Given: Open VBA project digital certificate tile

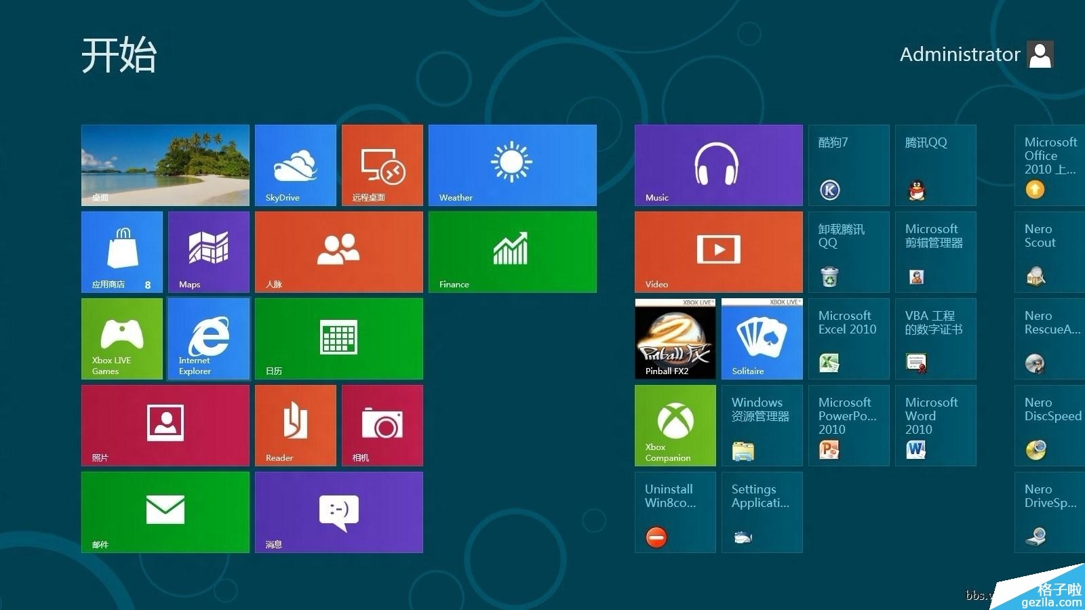Looking at the screenshot, I should 936,339.
